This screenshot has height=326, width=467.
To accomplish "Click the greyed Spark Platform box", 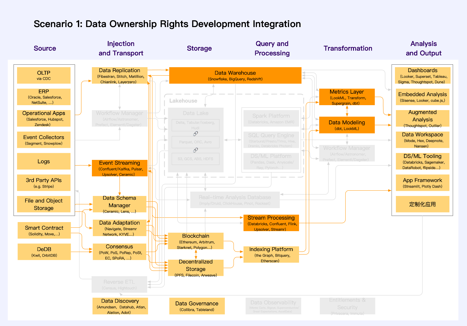I will (271, 118).
